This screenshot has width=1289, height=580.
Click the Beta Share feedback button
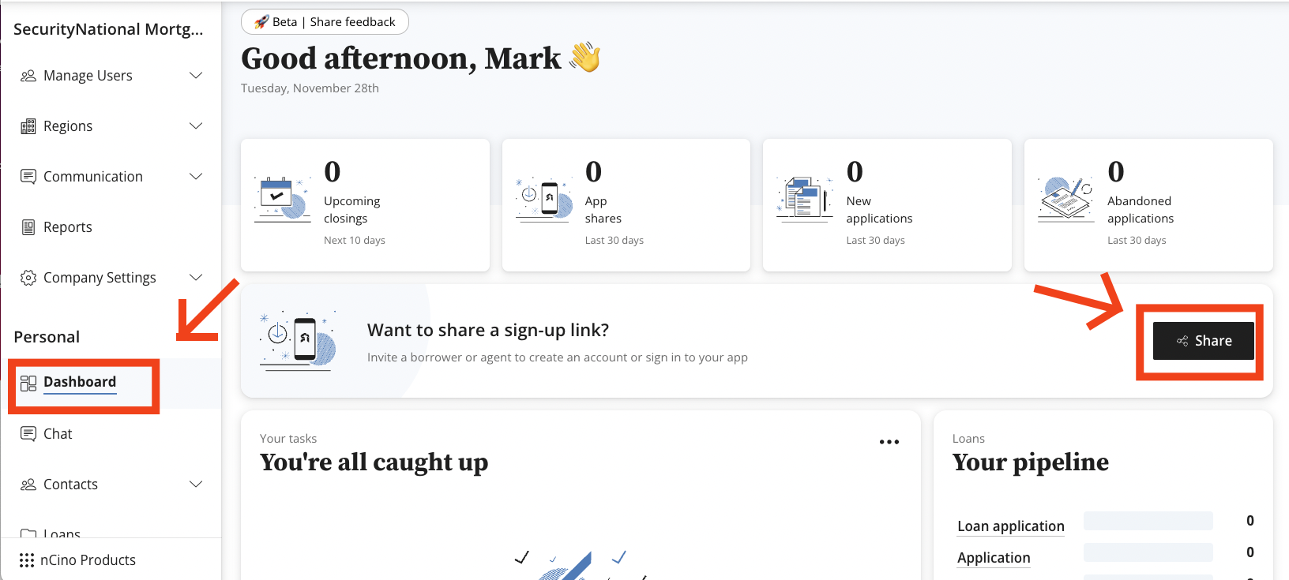point(325,22)
